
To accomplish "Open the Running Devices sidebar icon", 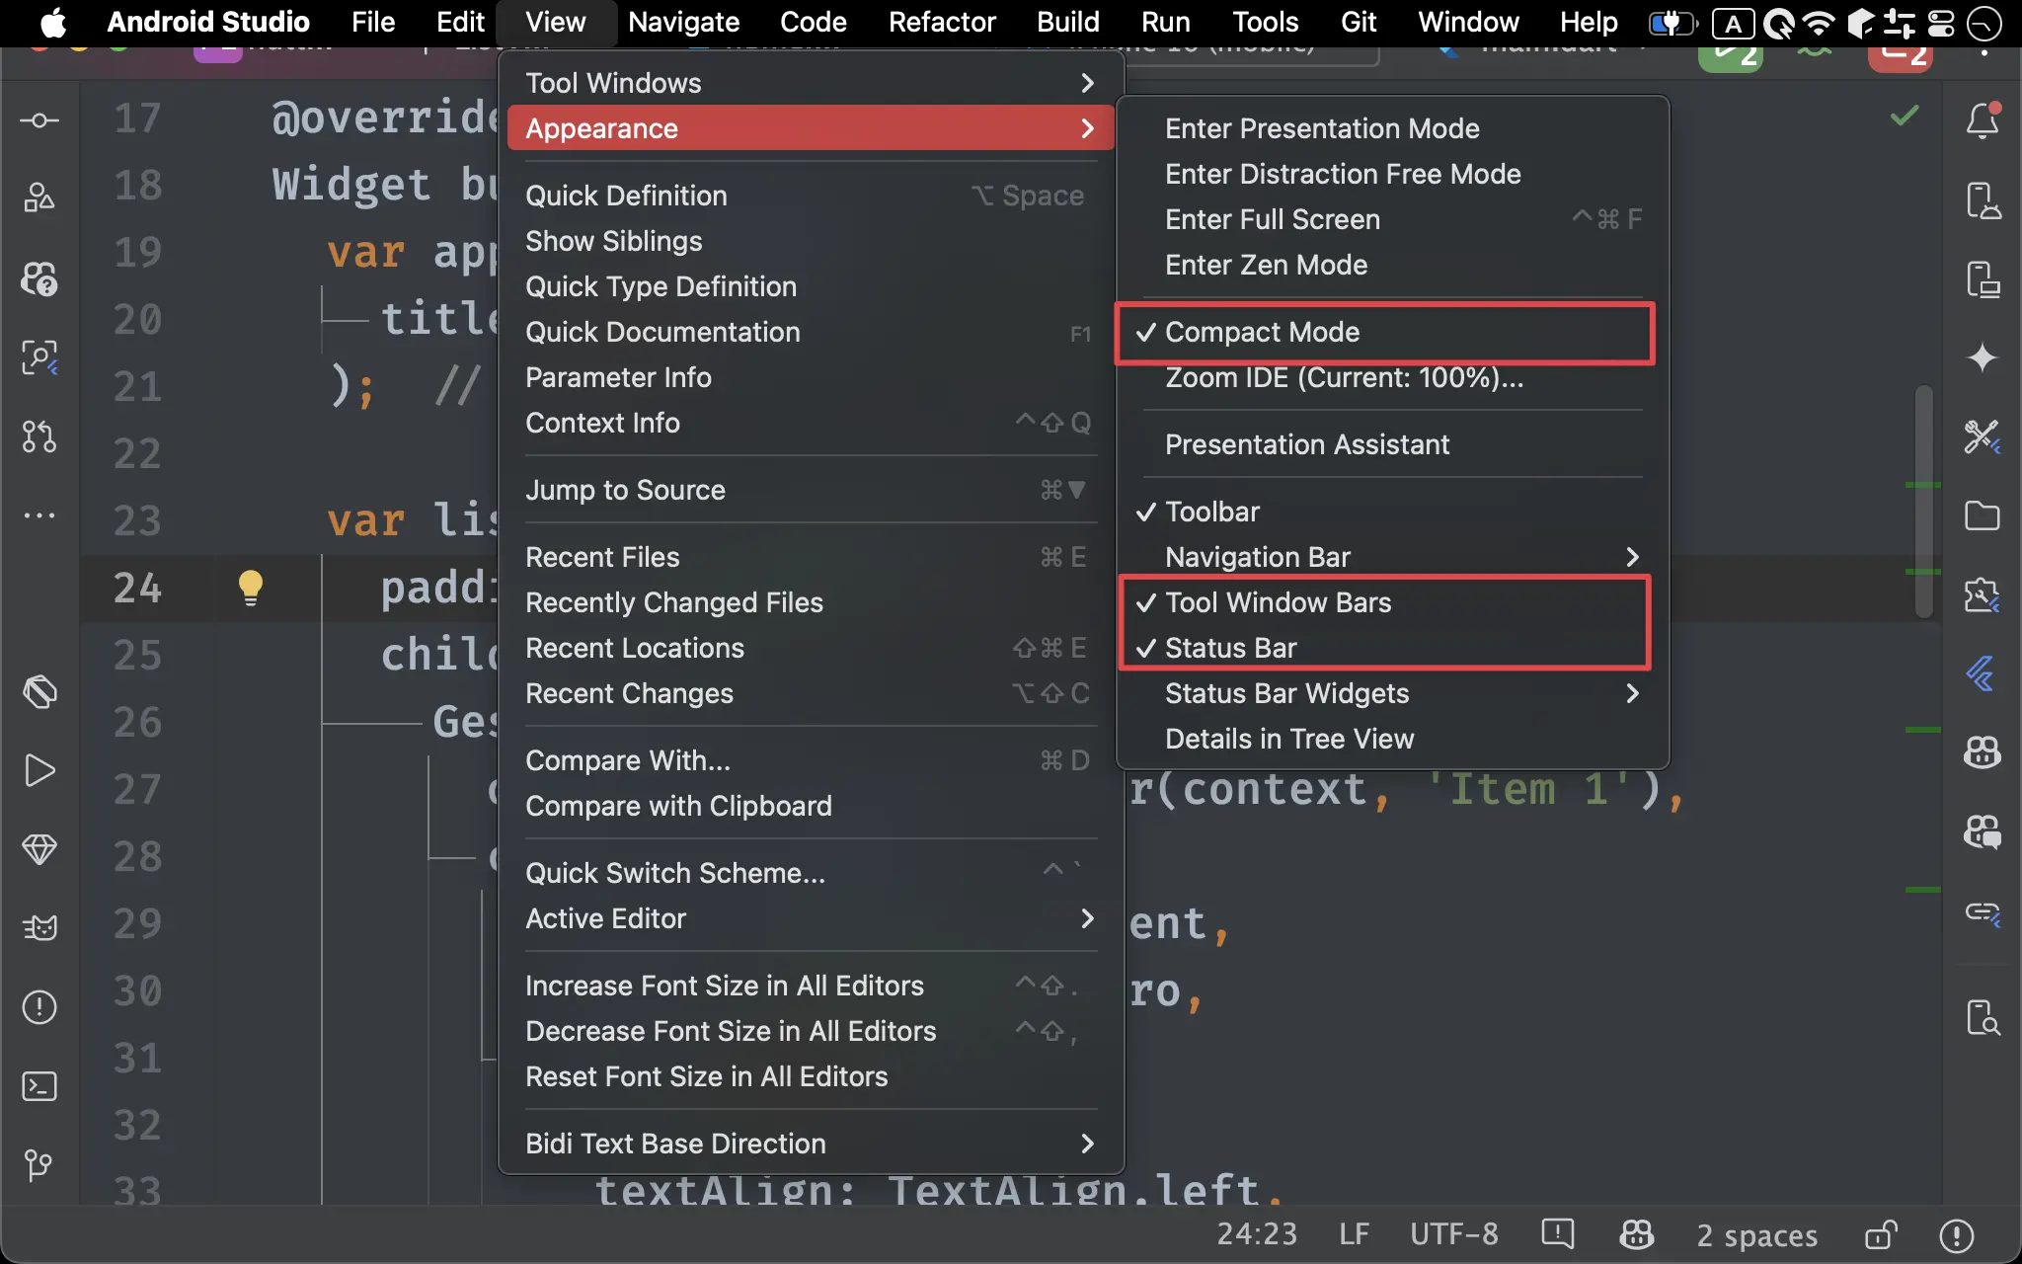I will tap(1983, 278).
